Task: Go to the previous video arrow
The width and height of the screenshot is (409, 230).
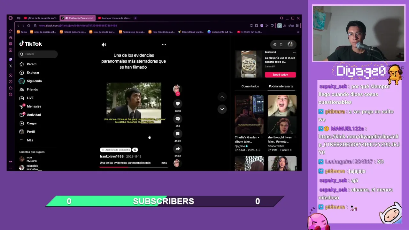Action: click(222, 97)
